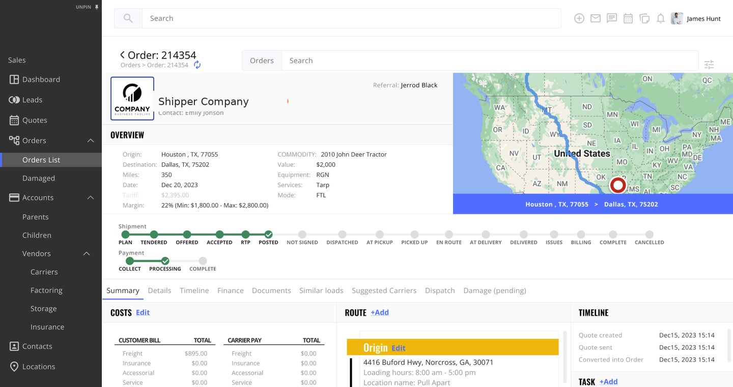Select the DISPATCHED shipment status step
Screen dimensions: 733x387
(x=342, y=238)
